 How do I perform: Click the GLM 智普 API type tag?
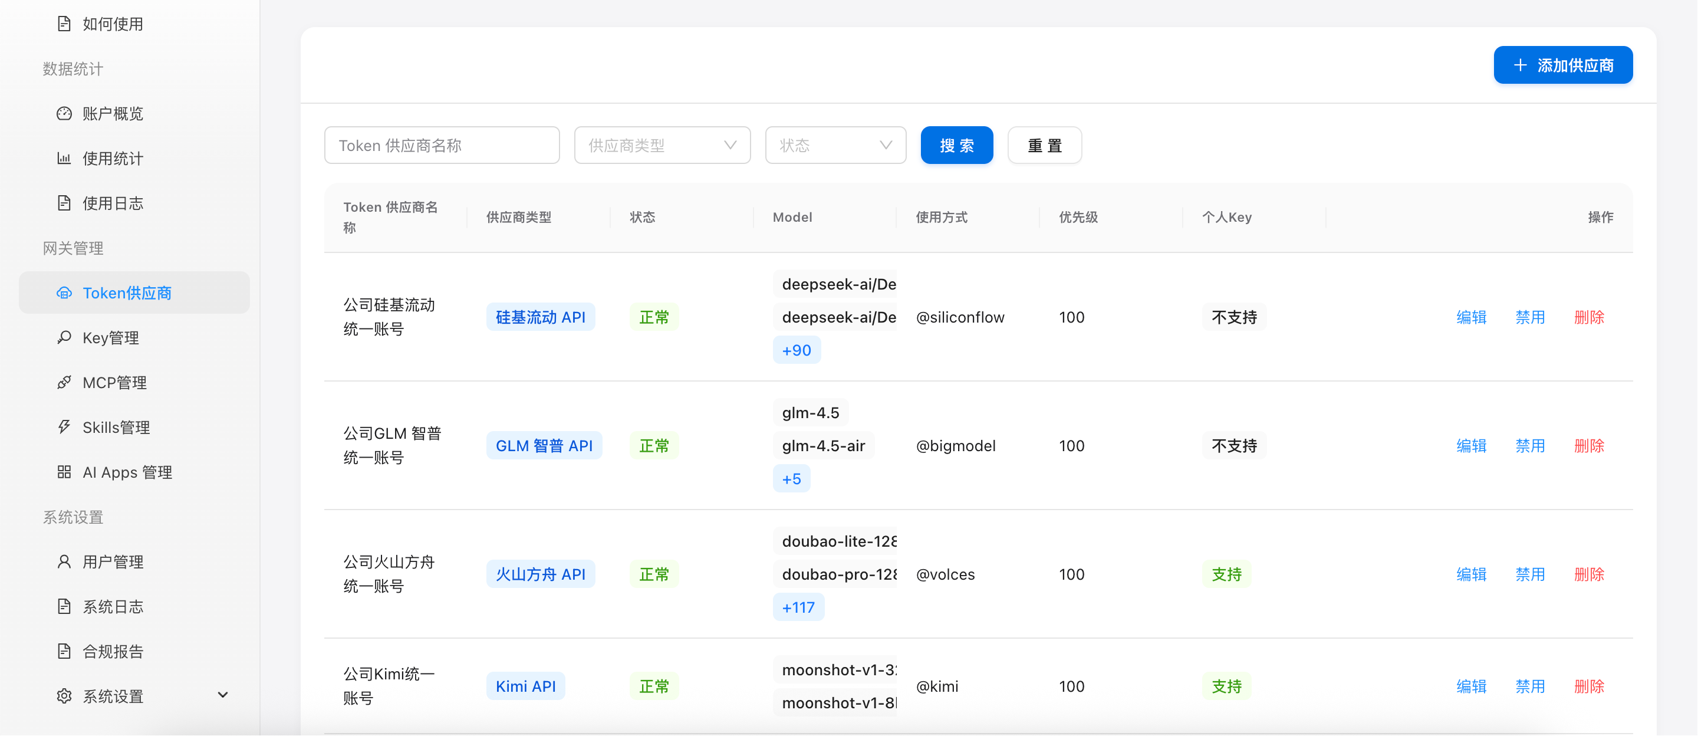[544, 446]
